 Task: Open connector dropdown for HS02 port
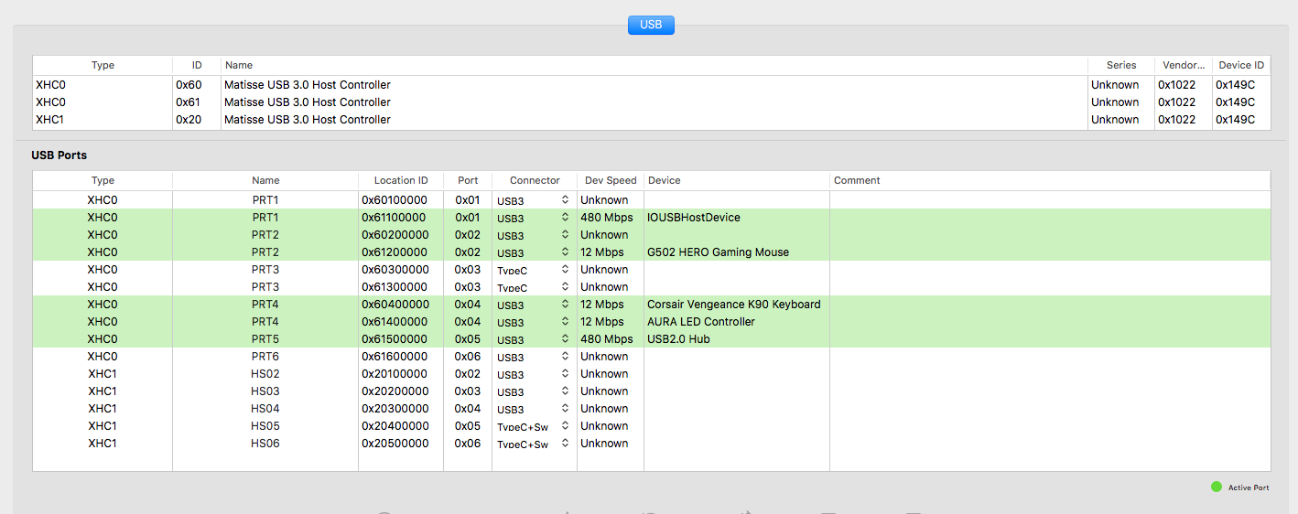(534, 374)
